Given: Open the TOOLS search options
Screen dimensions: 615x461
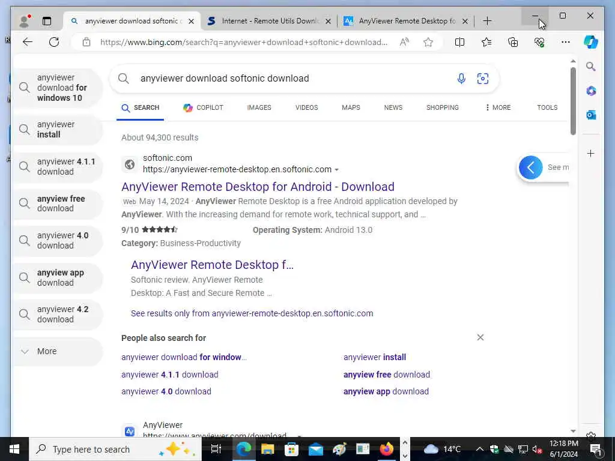Looking at the screenshot, I should (x=547, y=107).
